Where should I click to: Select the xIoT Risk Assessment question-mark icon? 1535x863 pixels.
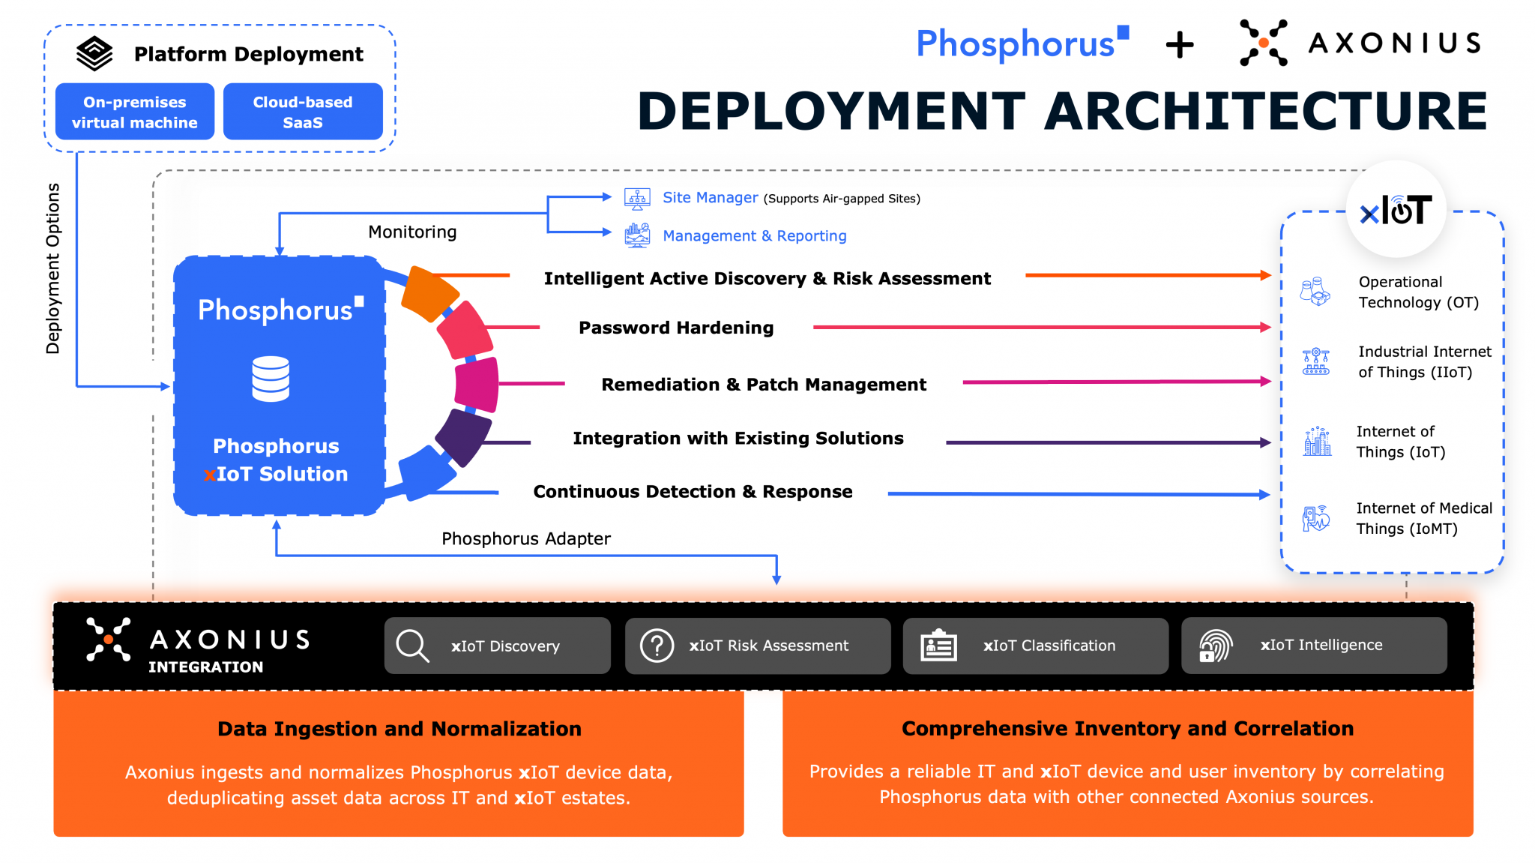[x=657, y=646]
